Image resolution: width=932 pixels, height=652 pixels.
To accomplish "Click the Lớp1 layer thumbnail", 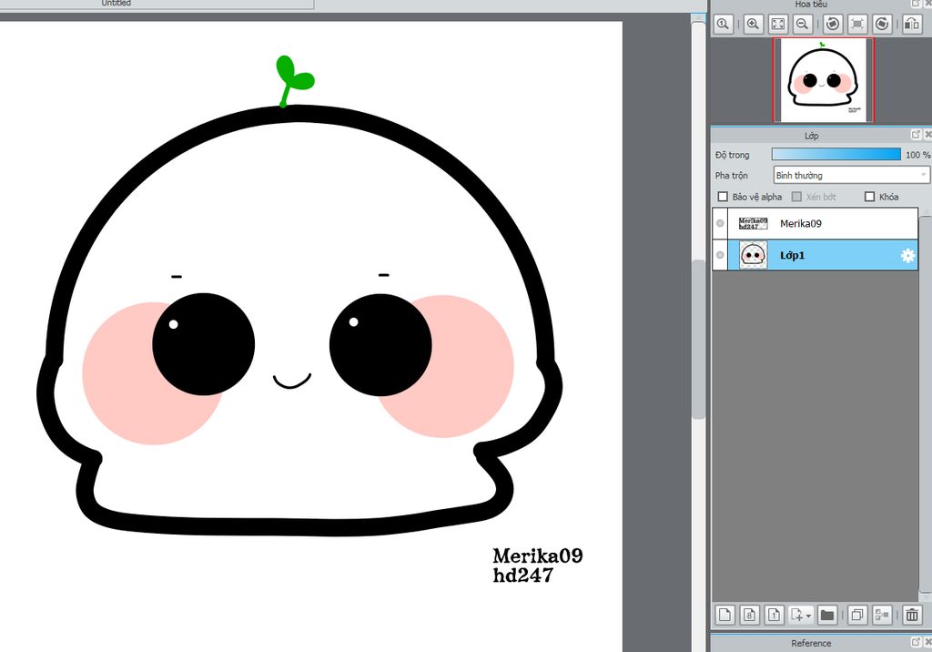I will 753,255.
